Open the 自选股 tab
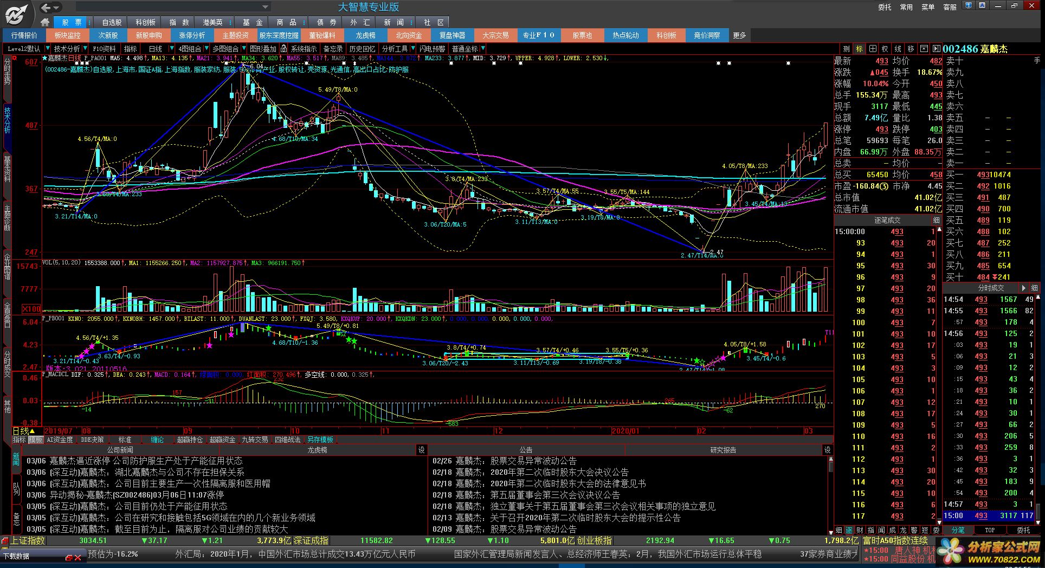This screenshot has width=1045, height=568. (x=112, y=22)
